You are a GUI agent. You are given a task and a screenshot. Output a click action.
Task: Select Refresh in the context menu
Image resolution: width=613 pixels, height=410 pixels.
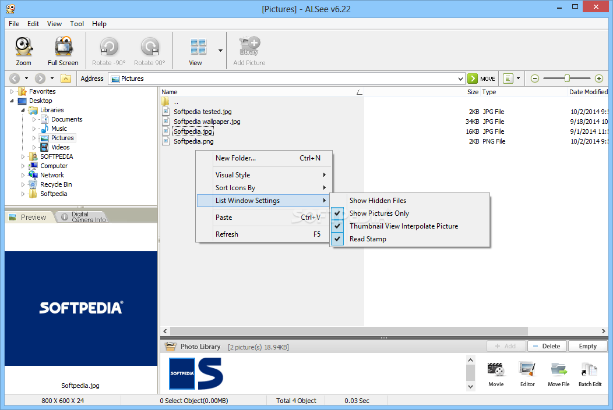click(265, 234)
